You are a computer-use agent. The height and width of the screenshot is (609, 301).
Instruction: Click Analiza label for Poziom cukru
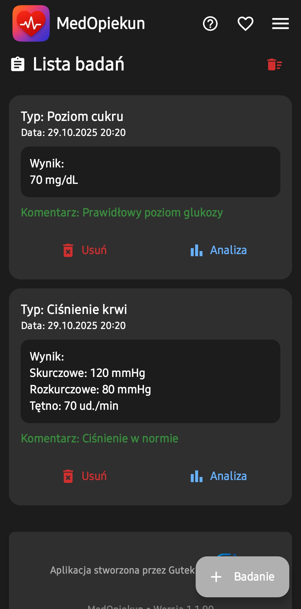point(229,250)
